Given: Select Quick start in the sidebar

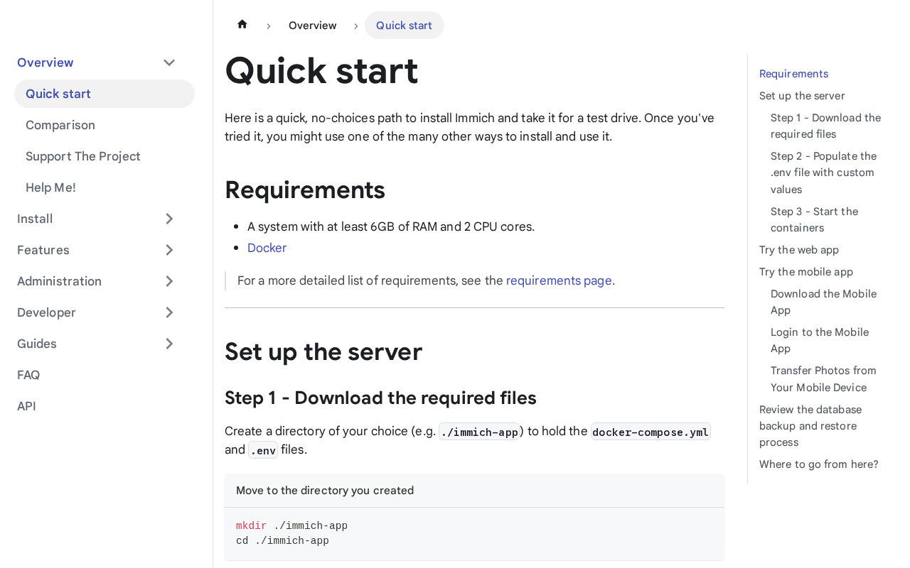Looking at the screenshot, I should pos(58,94).
